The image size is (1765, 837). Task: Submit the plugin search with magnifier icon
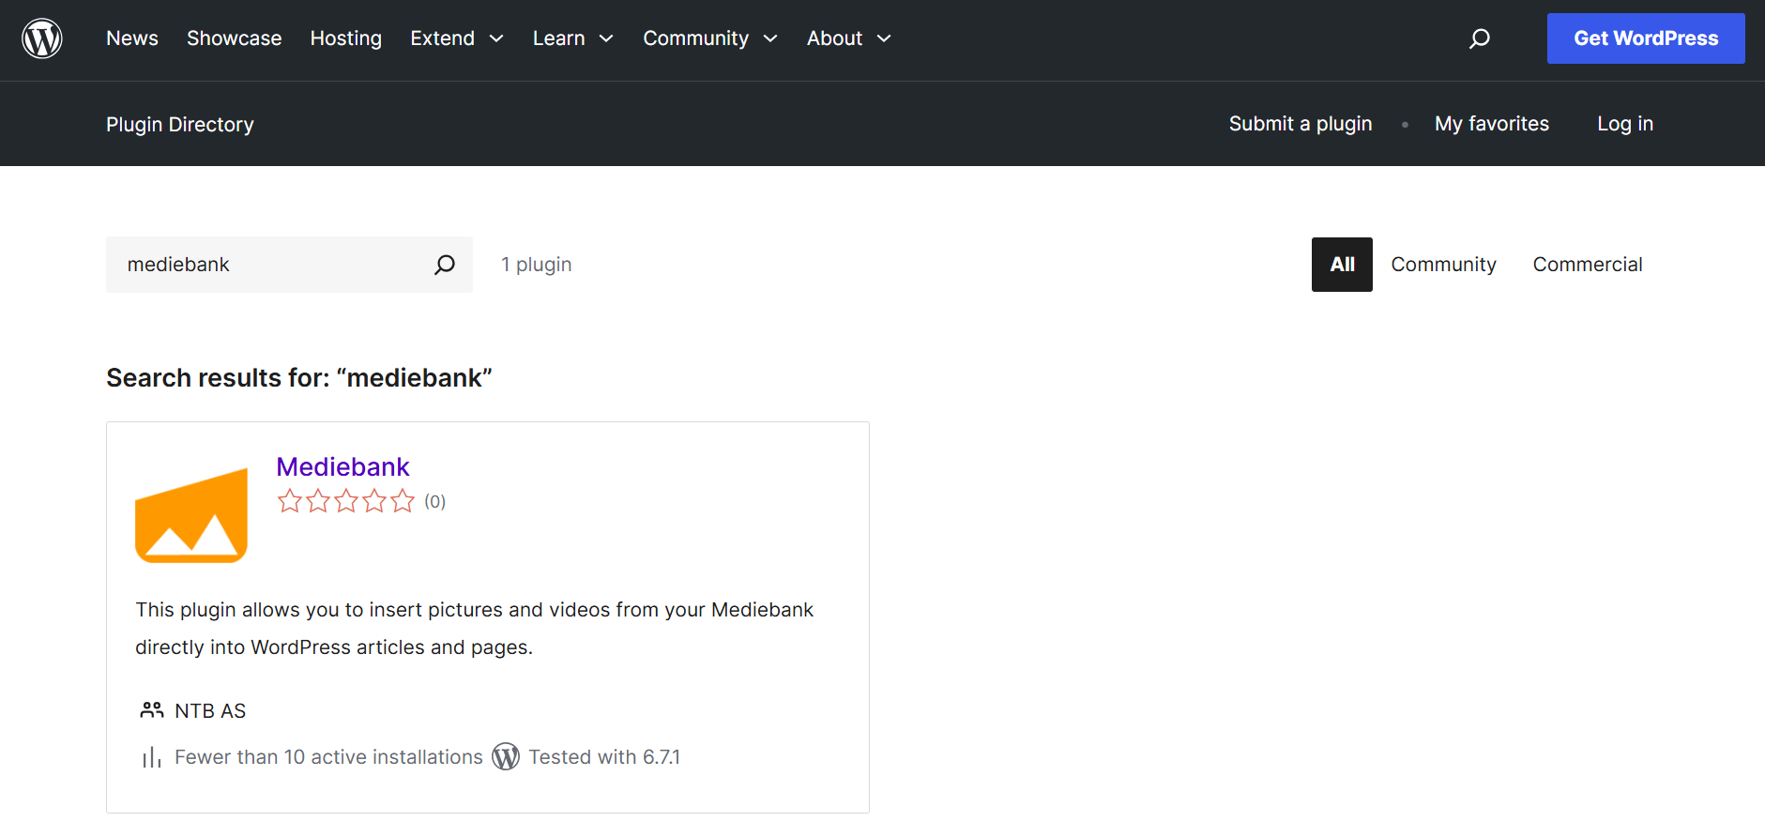coord(445,265)
